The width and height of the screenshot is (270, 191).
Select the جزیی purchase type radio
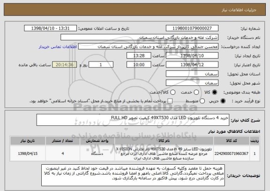pos(223,101)
